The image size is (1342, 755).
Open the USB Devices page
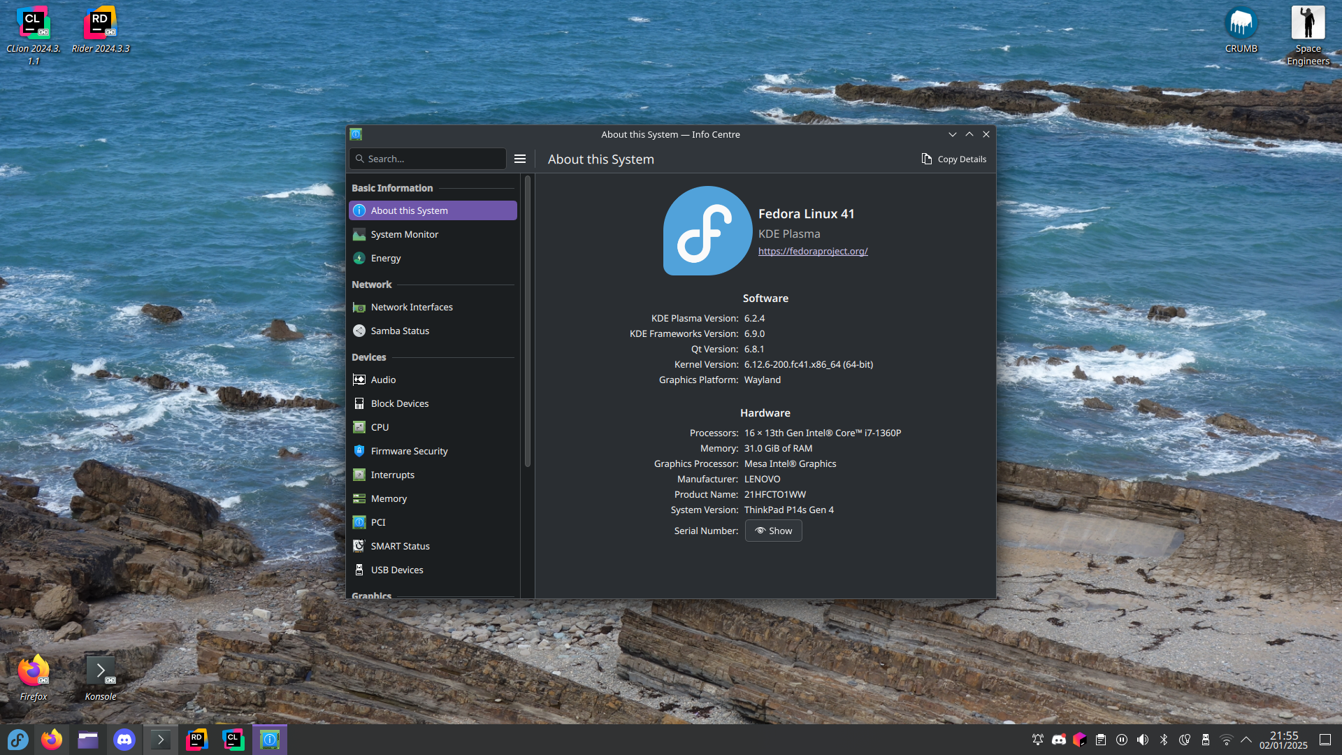(x=396, y=570)
